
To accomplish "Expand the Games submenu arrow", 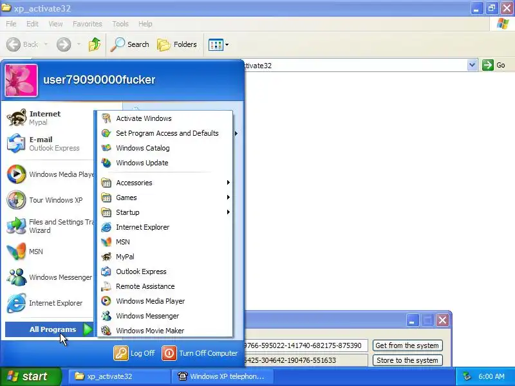I will coord(229,198).
